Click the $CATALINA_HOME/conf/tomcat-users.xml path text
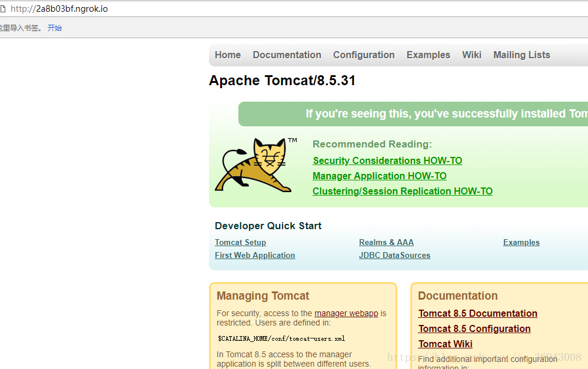 coord(281,338)
